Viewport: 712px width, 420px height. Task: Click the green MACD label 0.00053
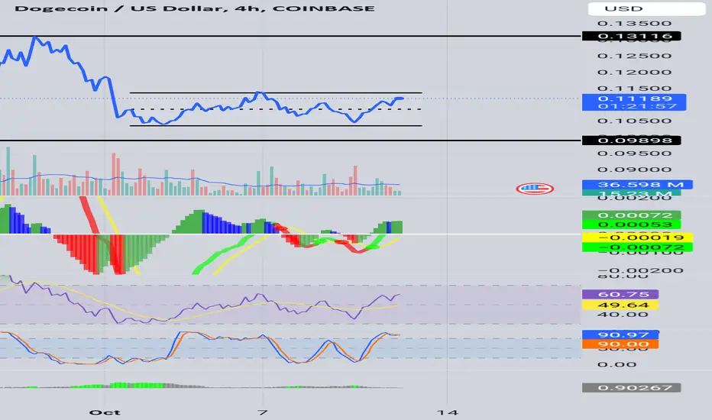pyautogui.click(x=631, y=225)
